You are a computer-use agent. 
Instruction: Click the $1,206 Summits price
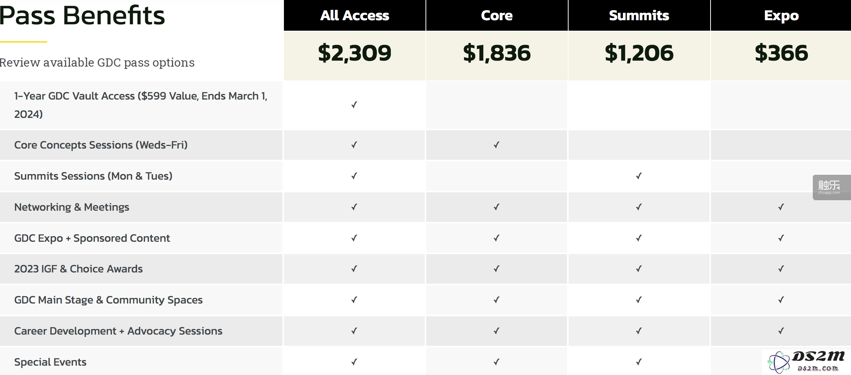click(639, 53)
